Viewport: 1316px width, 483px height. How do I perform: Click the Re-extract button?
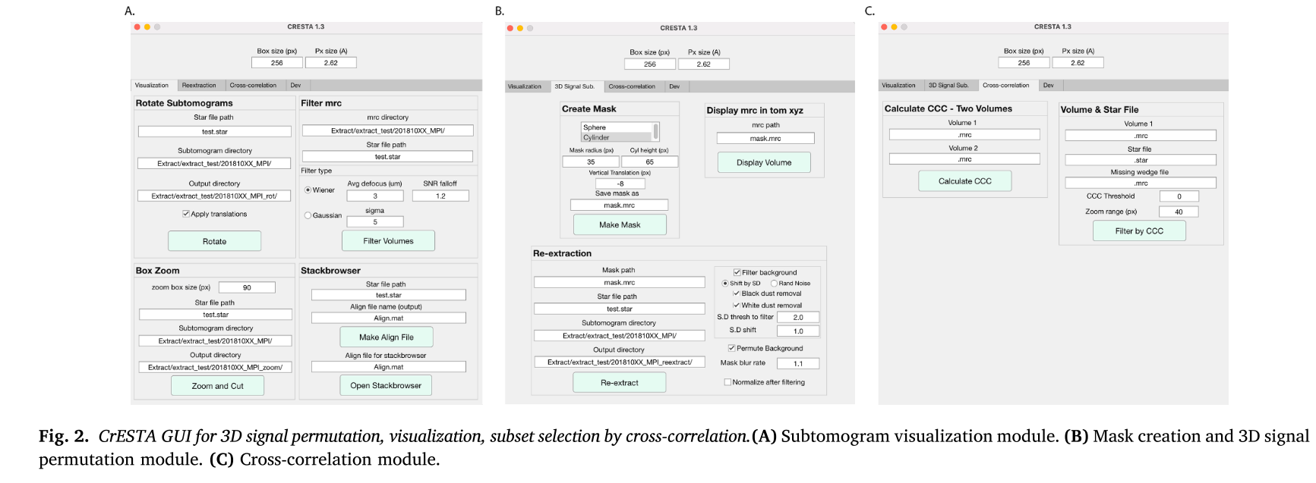click(620, 382)
